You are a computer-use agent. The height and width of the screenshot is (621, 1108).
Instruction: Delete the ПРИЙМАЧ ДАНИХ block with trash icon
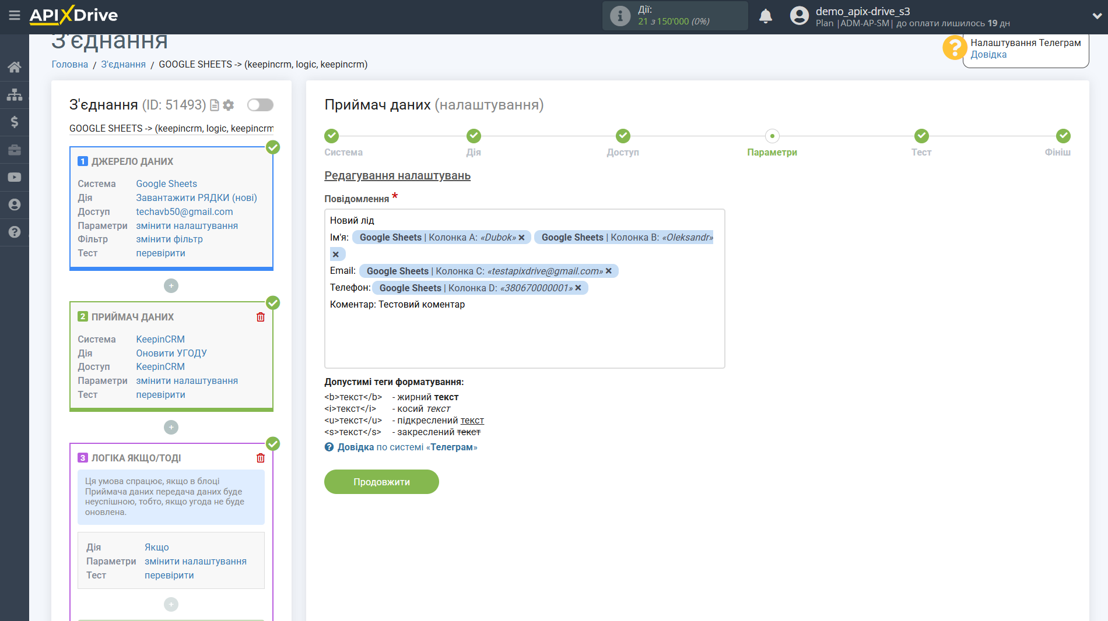coord(261,317)
